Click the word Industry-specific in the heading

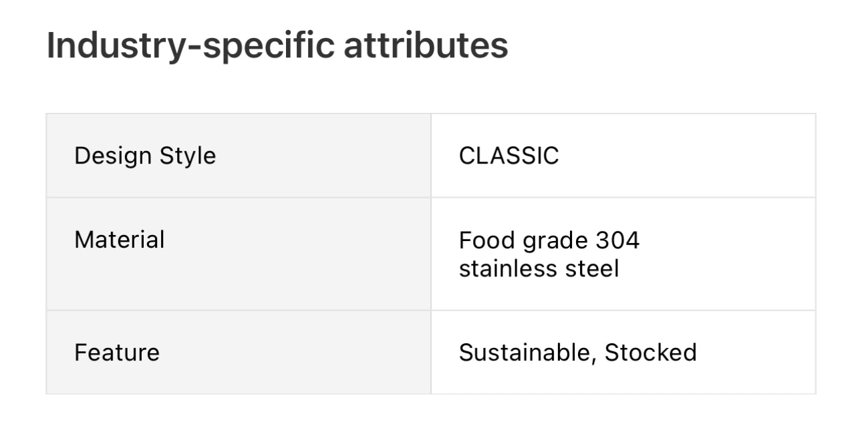[190, 47]
